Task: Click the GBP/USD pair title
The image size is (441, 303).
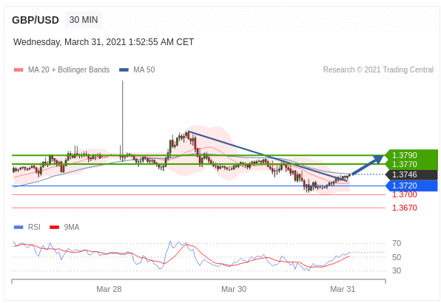Action: point(36,20)
